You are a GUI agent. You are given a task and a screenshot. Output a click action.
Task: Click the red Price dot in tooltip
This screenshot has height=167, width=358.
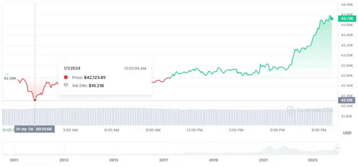click(66, 77)
